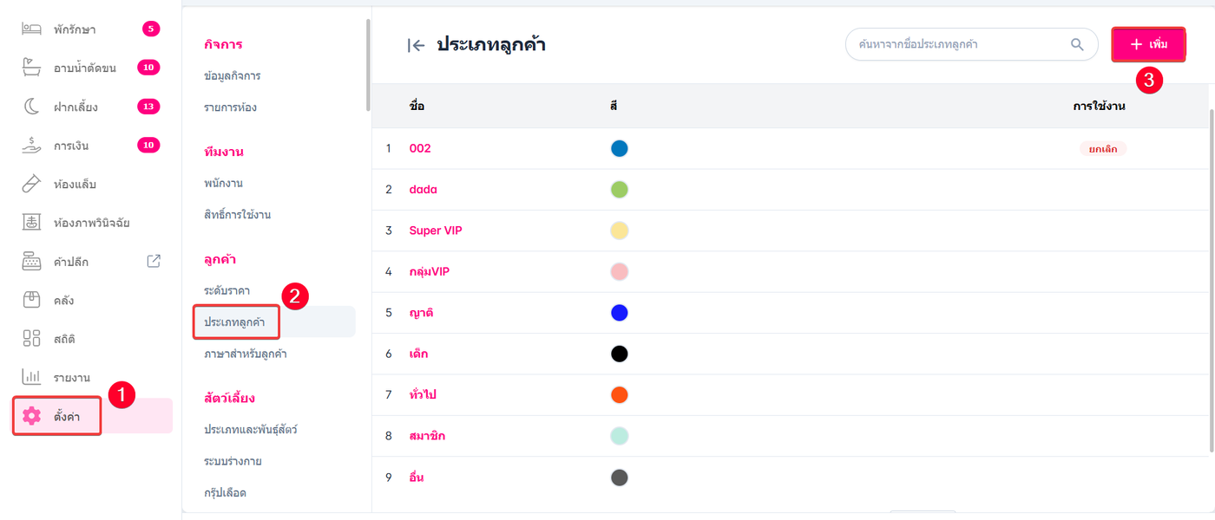
Task: Click the search magnifier icon
Action: tap(1077, 44)
